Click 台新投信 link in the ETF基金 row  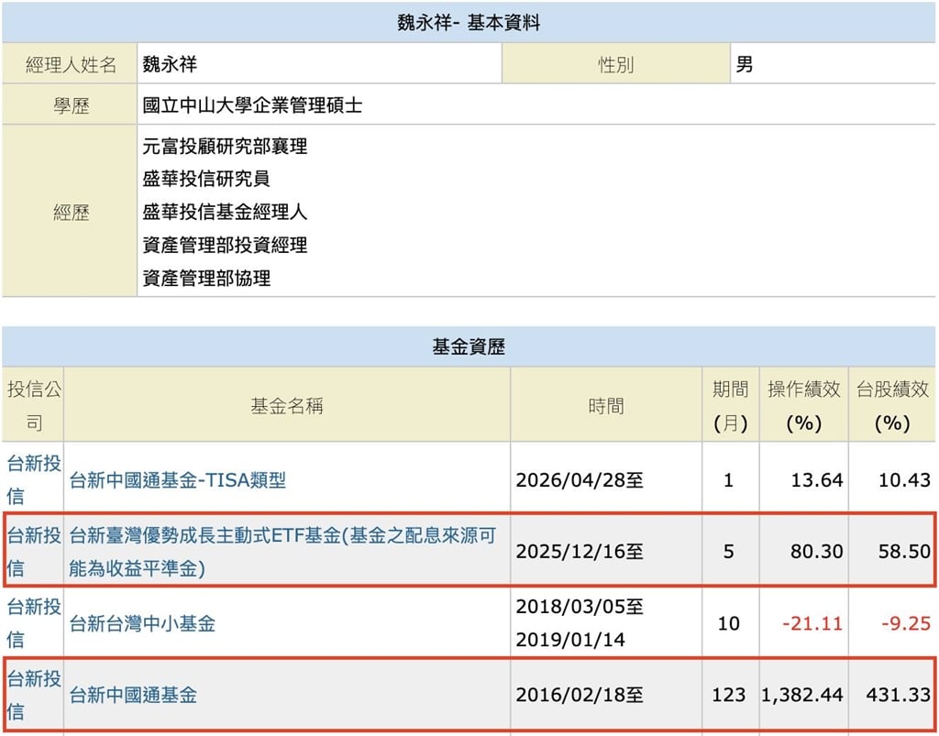34,551
